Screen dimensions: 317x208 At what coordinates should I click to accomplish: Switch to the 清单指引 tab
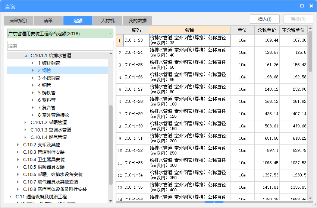point(18,20)
